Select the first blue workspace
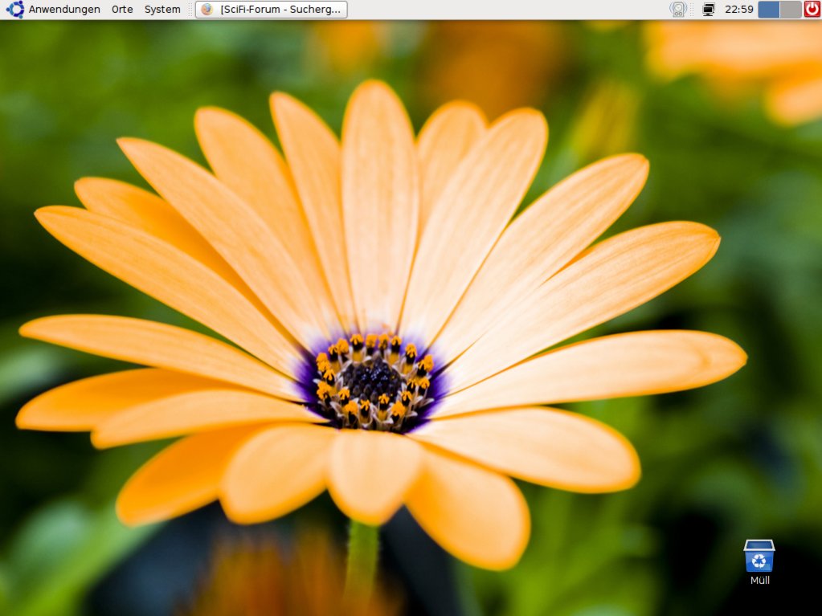822x616 pixels. (769, 10)
